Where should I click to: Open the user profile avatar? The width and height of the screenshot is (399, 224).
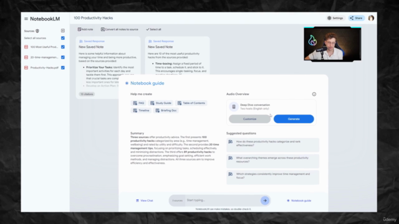pos(371,18)
